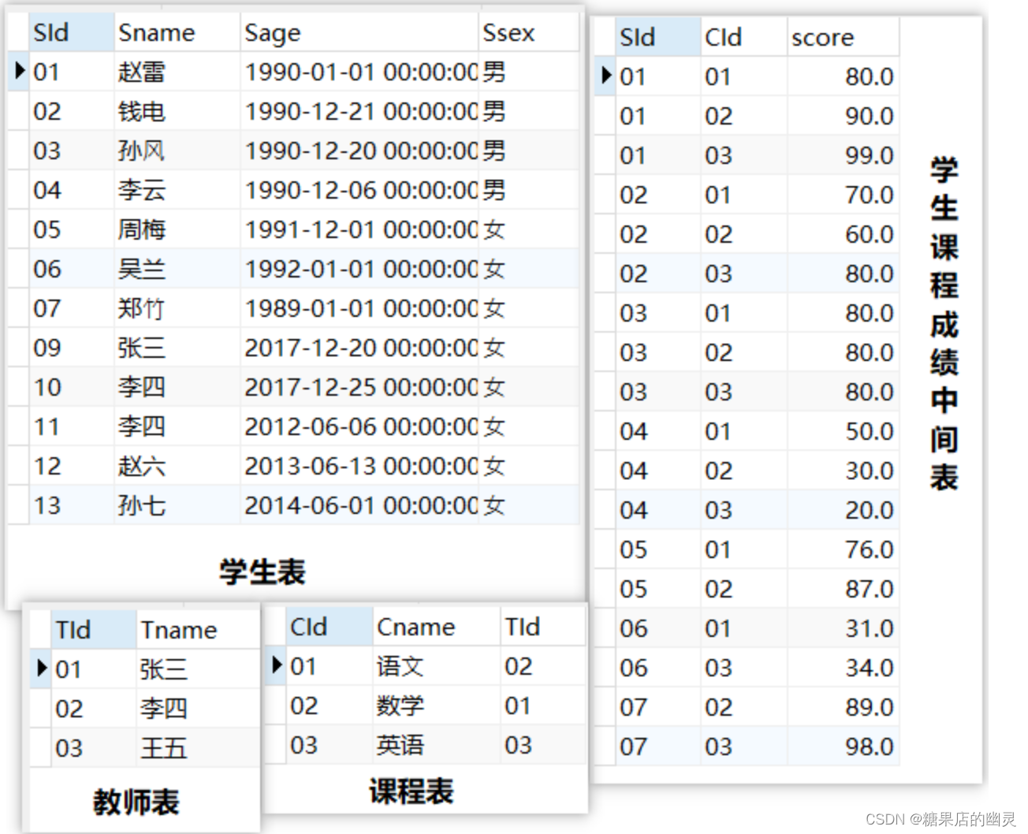Click the TId header in teacher table

(x=94, y=630)
